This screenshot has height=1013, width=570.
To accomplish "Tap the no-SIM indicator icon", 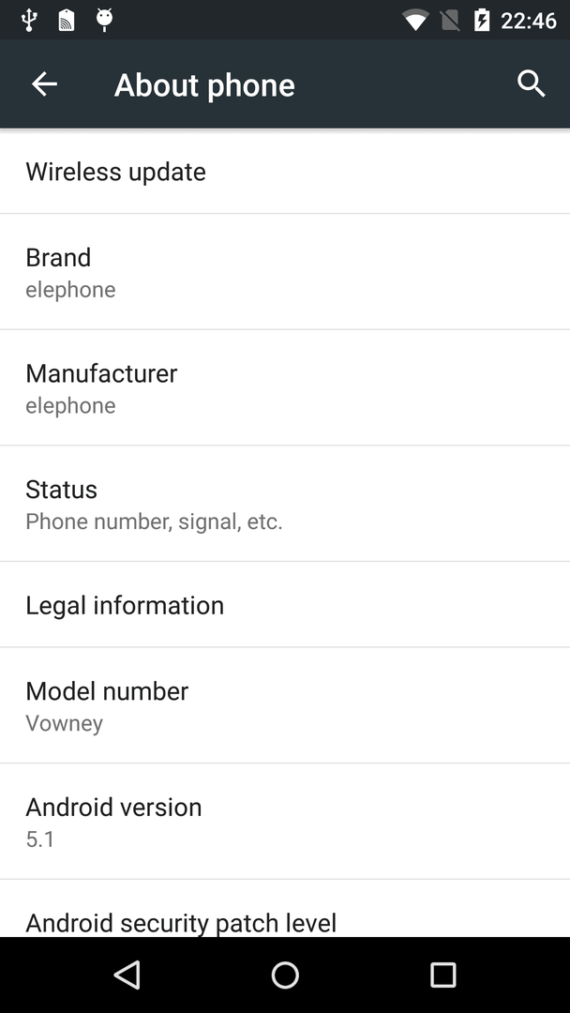I will pos(450,20).
